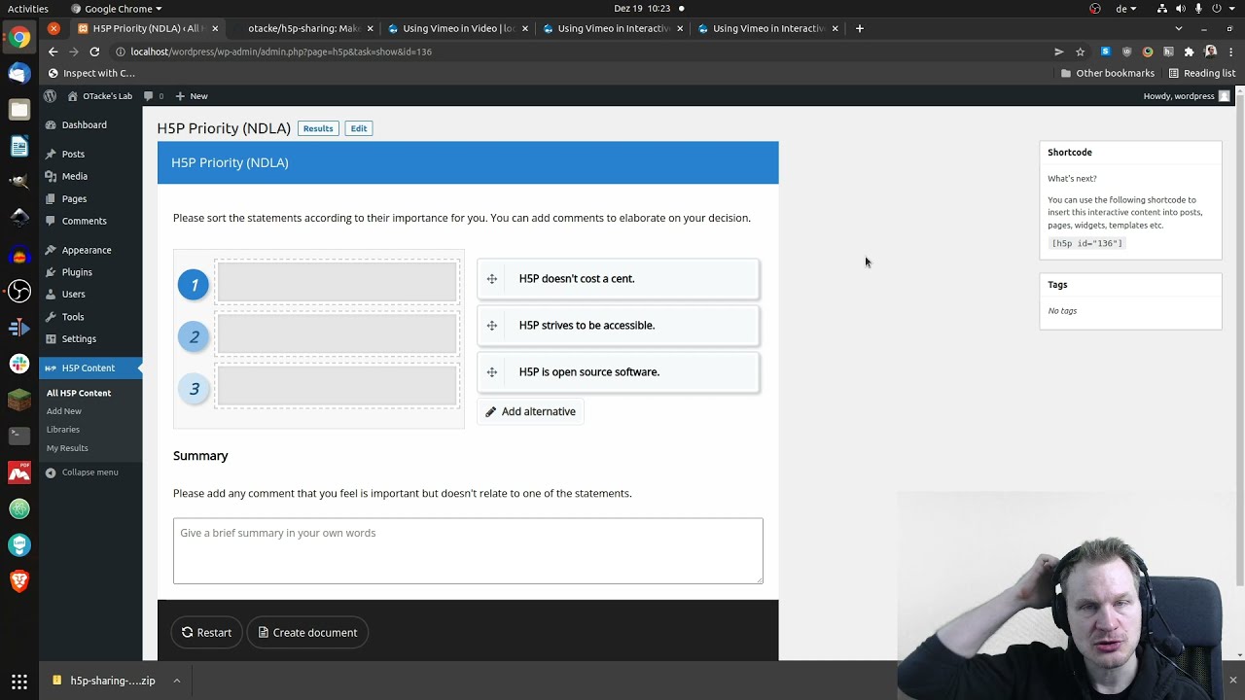Click the share/send page icon in address bar

click(x=1059, y=52)
